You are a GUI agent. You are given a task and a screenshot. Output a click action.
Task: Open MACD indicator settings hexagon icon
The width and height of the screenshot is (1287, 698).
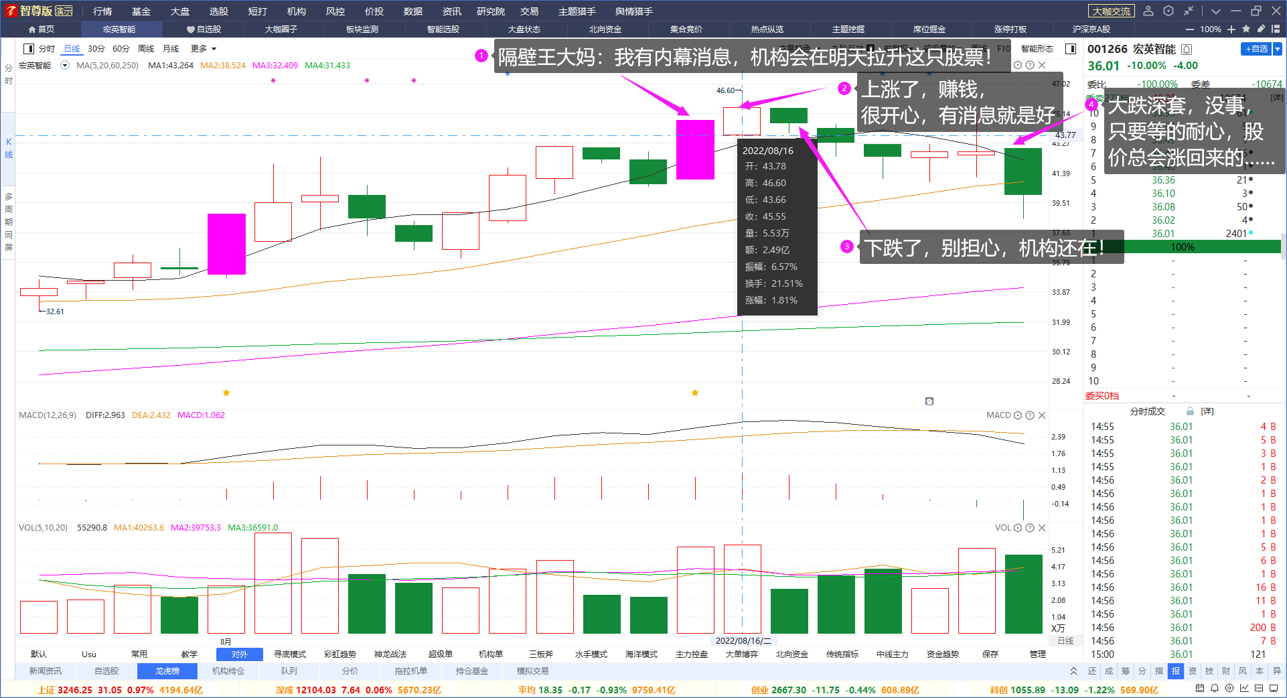click(1018, 415)
